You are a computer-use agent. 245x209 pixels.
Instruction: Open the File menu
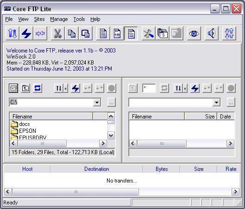pos(9,19)
